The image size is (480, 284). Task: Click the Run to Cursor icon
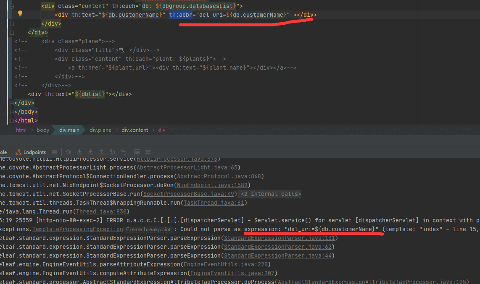tap(123, 152)
